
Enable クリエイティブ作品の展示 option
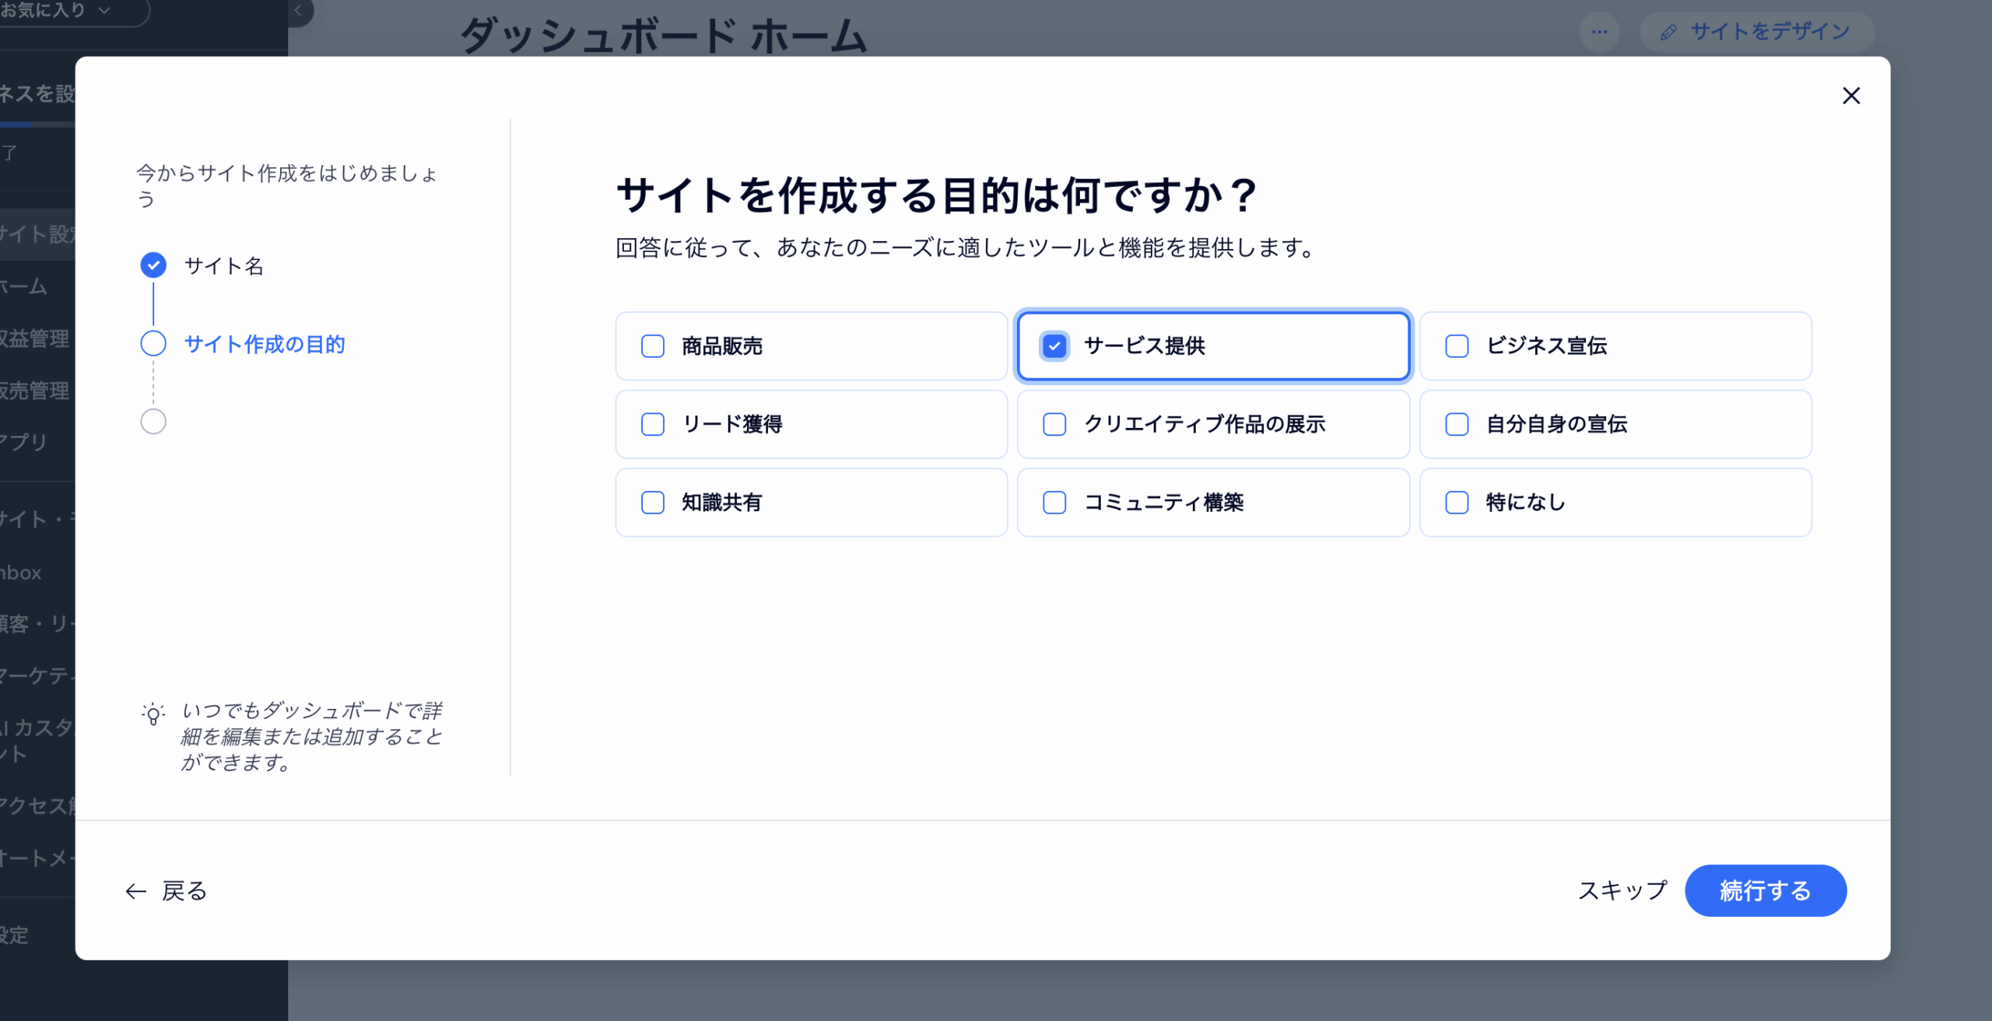tap(1054, 424)
